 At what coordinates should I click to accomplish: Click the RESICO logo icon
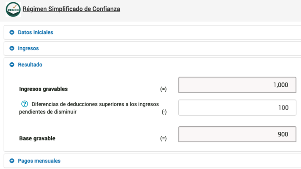pos(13,9)
